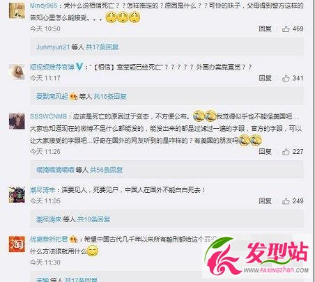Click thumbs-up on comment with 341 likes

pyautogui.click(x=286, y=78)
